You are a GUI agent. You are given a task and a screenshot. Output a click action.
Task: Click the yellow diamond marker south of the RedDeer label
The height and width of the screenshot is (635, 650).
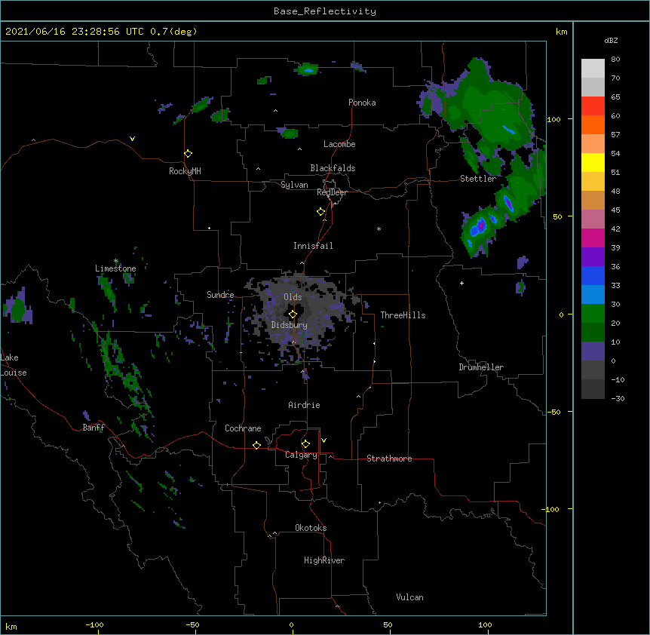(x=321, y=212)
